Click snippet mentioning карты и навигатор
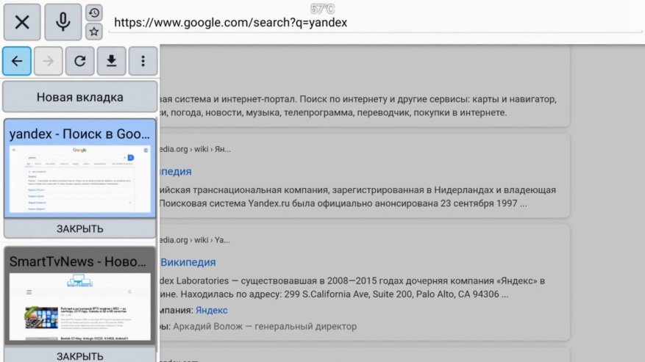Image resolution: width=645 pixels, height=362 pixels. point(358,106)
